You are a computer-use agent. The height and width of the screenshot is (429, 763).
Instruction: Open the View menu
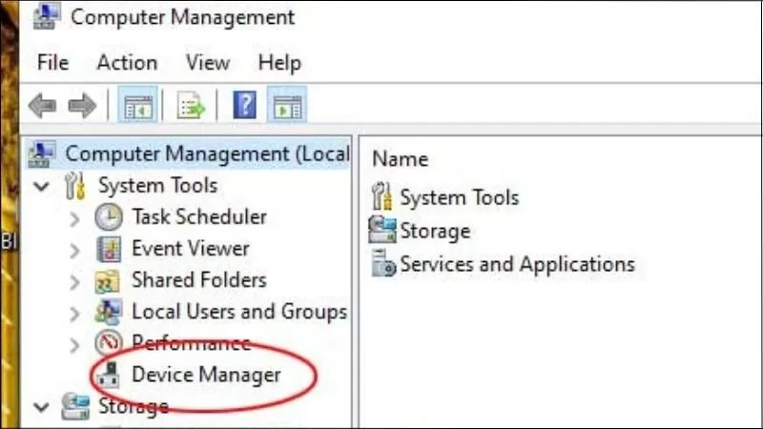click(208, 63)
